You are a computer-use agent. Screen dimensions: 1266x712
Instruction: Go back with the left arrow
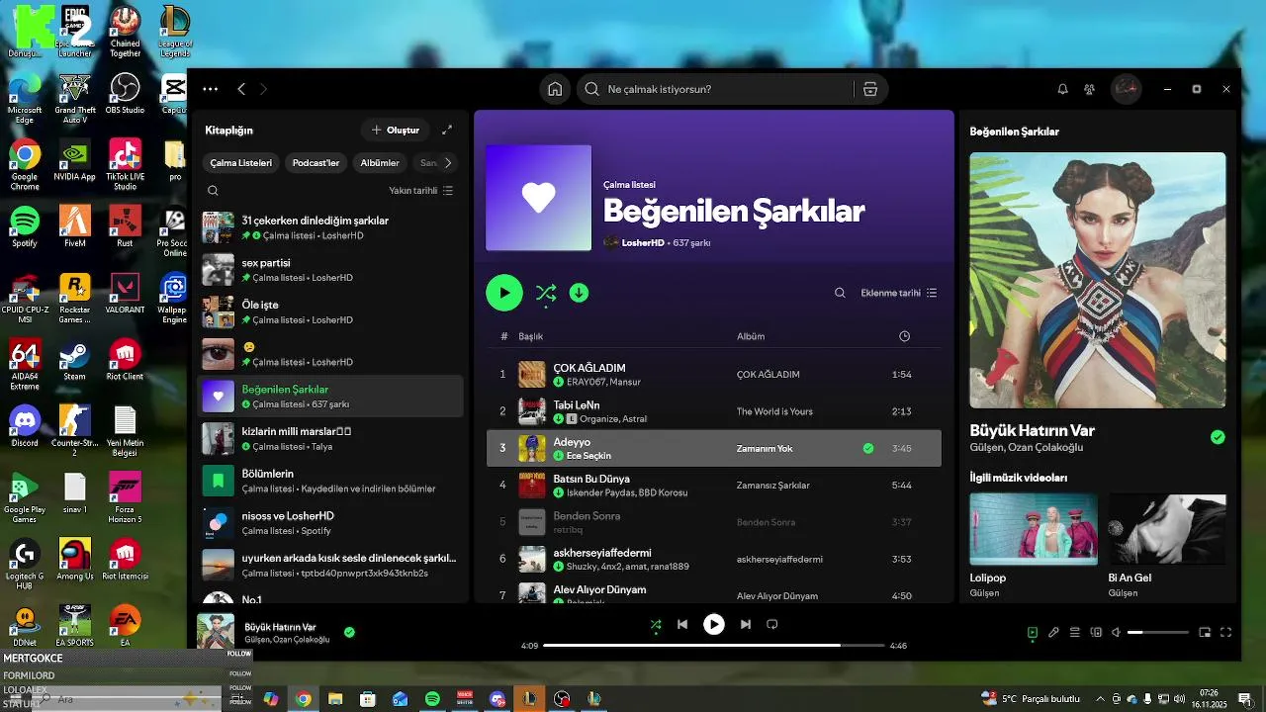(x=241, y=89)
